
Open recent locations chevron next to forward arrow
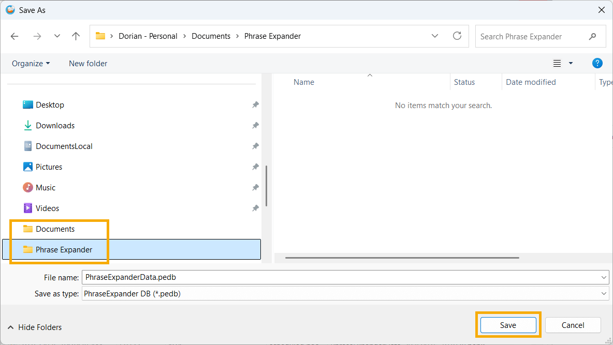click(x=57, y=36)
